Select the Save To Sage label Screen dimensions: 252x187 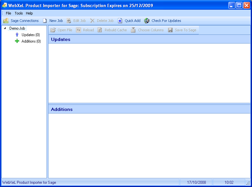(185, 30)
